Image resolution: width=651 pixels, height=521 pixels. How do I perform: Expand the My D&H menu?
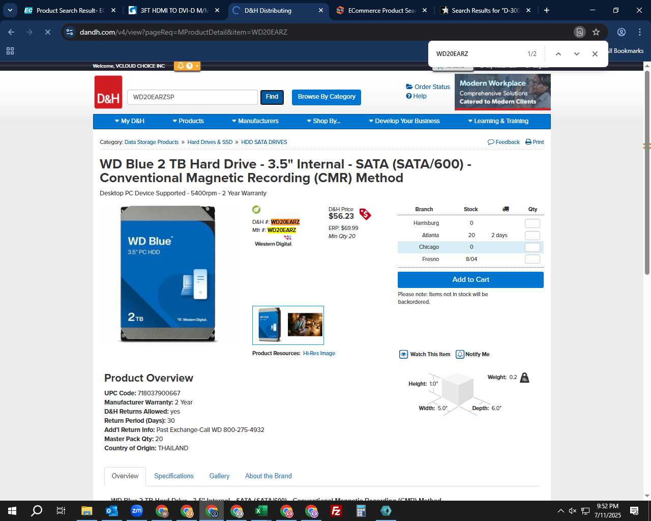(x=130, y=121)
